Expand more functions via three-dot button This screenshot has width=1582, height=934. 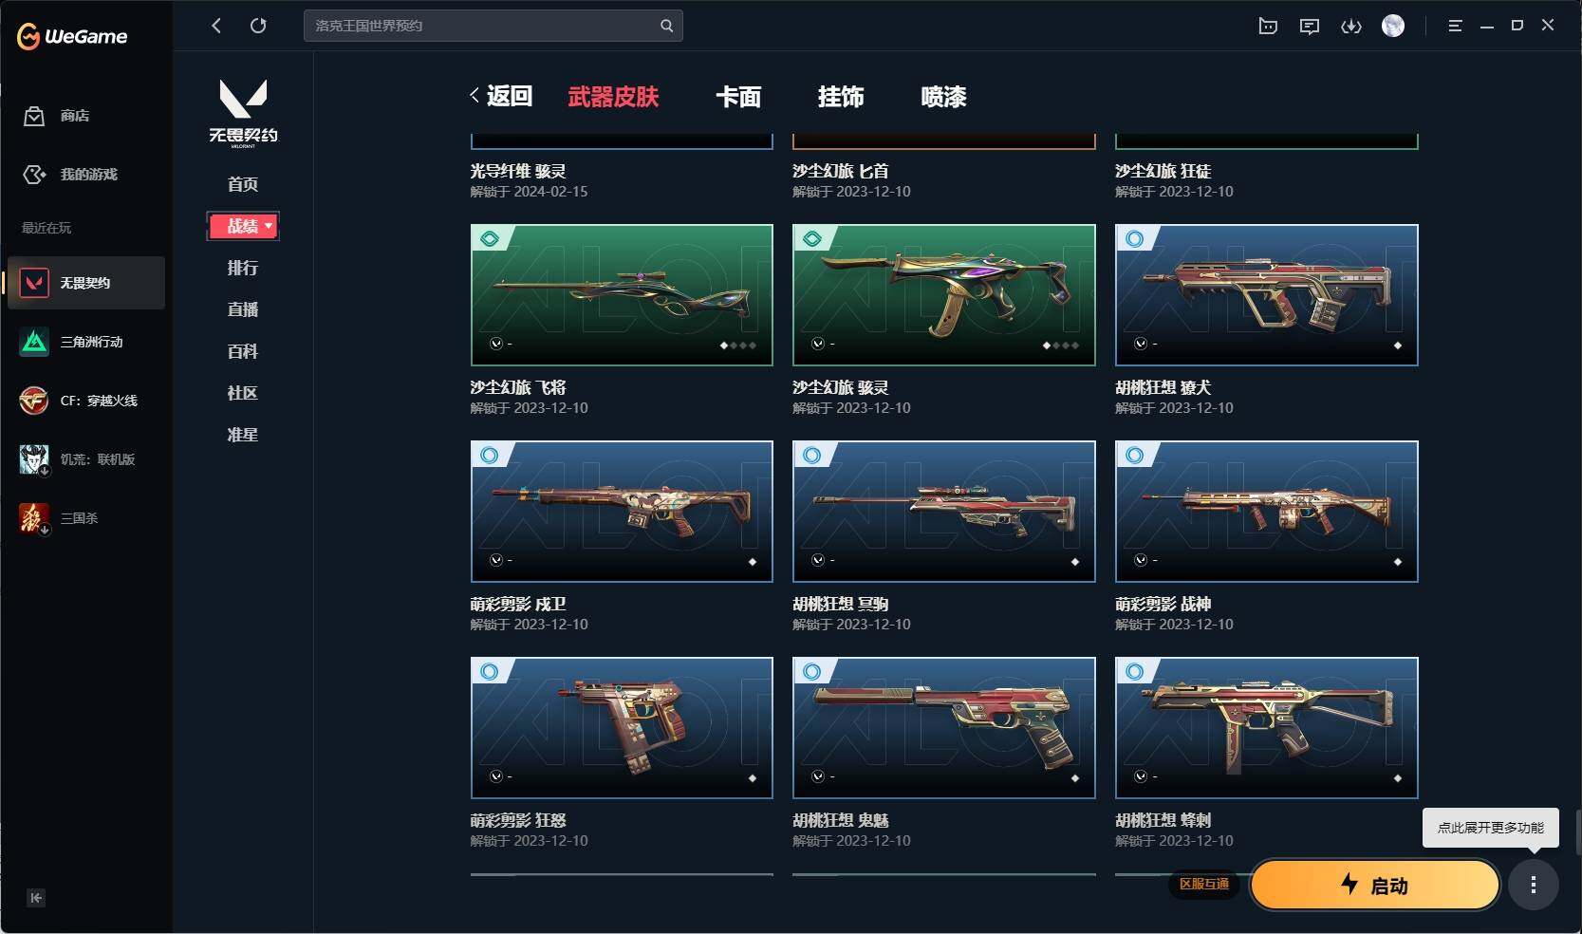pyautogui.click(x=1534, y=885)
